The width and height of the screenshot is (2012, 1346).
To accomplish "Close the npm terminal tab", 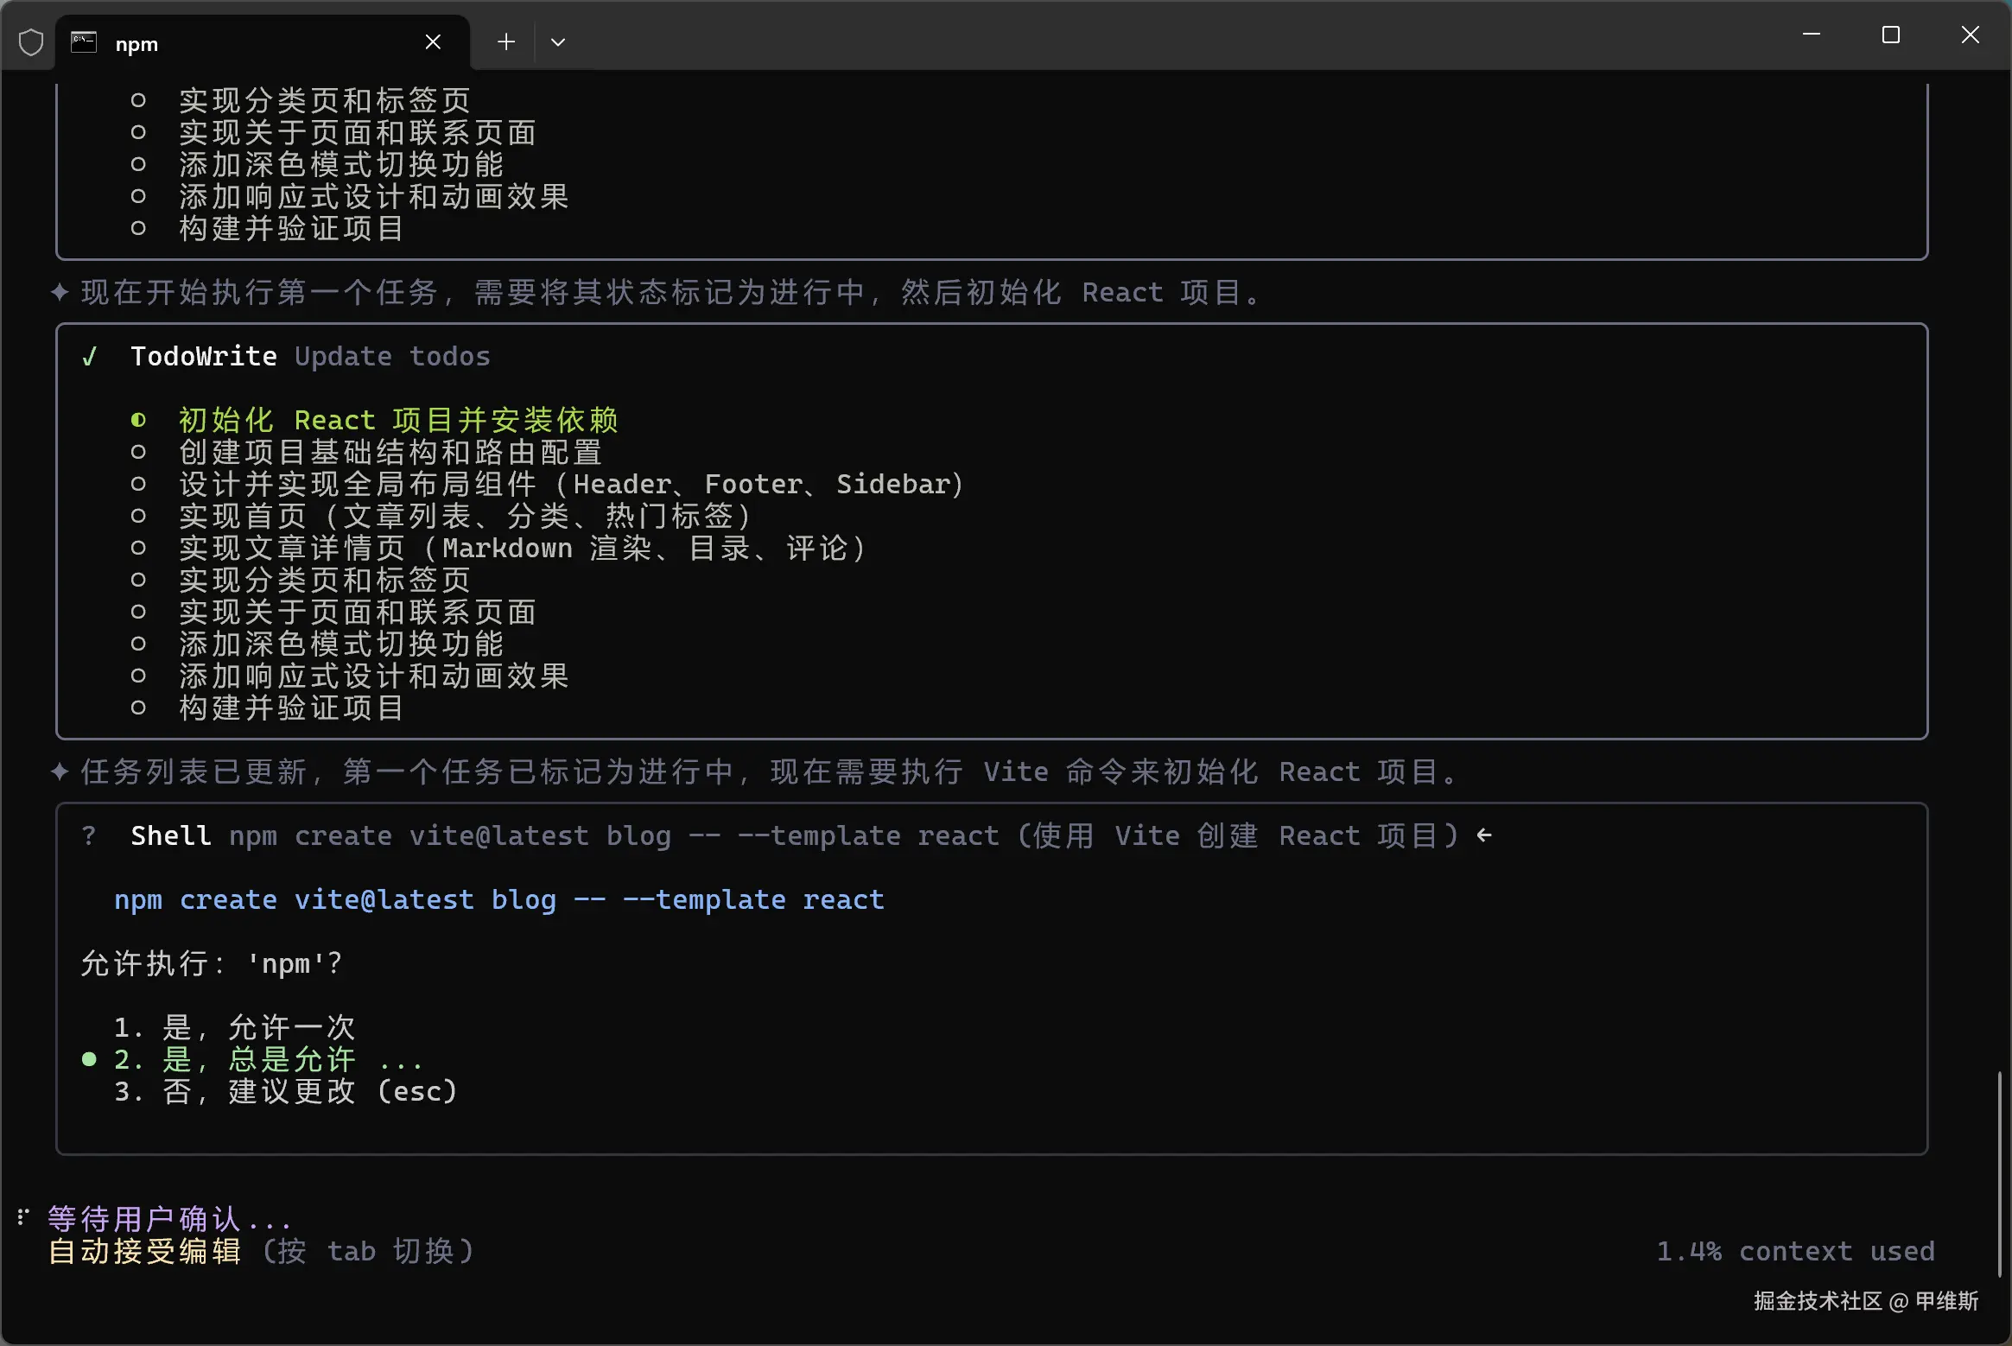I will click(433, 42).
